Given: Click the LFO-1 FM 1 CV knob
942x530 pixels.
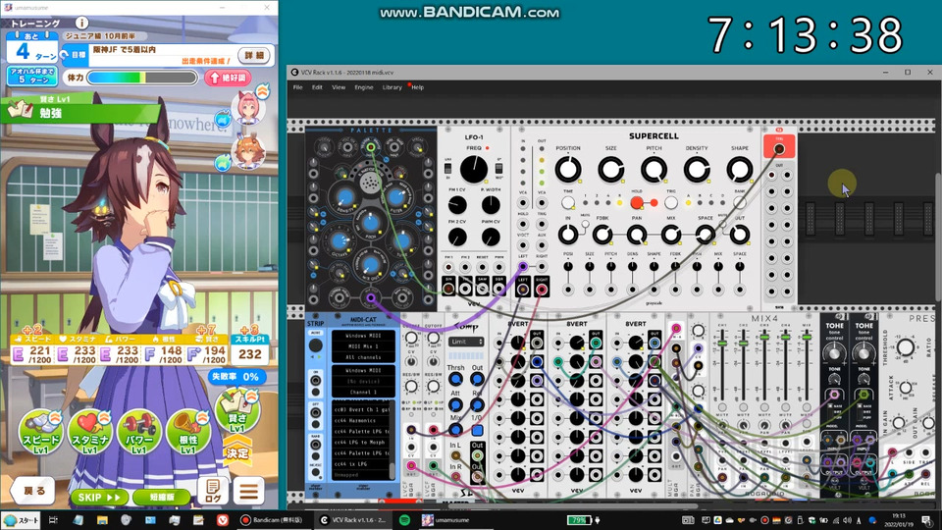Looking at the screenshot, I should tap(457, 205).
